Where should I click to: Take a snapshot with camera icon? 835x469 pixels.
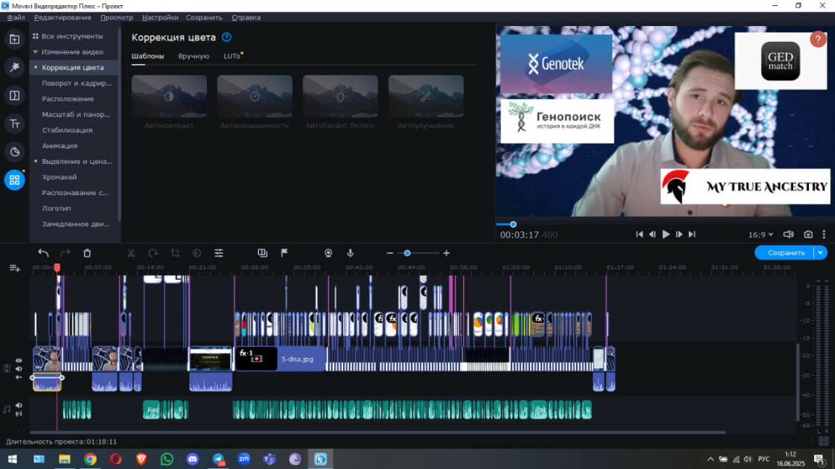point(808,234)
